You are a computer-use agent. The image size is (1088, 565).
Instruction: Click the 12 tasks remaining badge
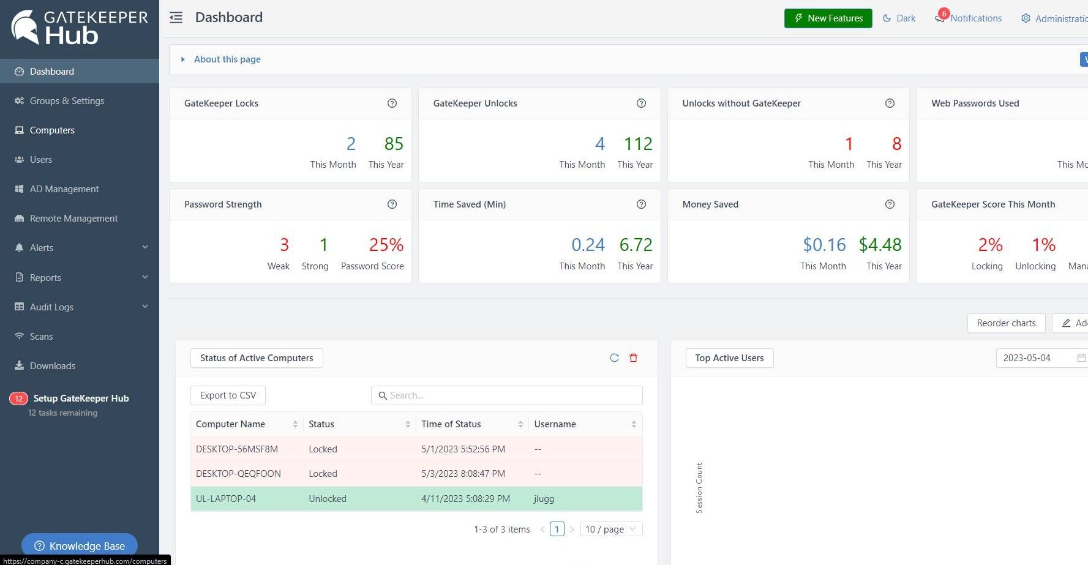pos(18,398)
